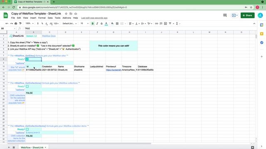This screenshot has width=266, height=149.
Task: Undo the last action
Action: point(7,24)
